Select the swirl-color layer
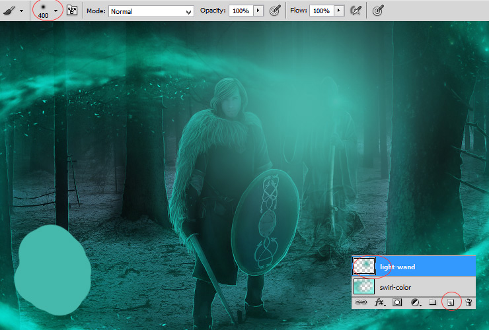The height and width of the screenshot is (330, 489). [x=414, y=287]
